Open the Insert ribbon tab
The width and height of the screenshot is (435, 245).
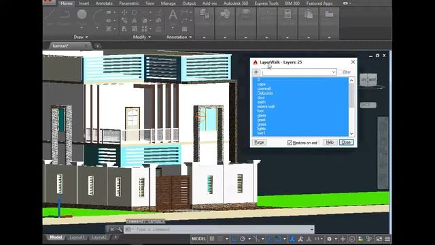pyautogui.click(x=84, y=3)
